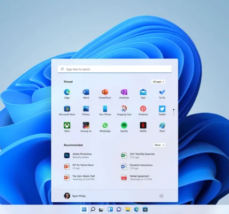
Task: Show More recommended items
Action: coord(159,145)
